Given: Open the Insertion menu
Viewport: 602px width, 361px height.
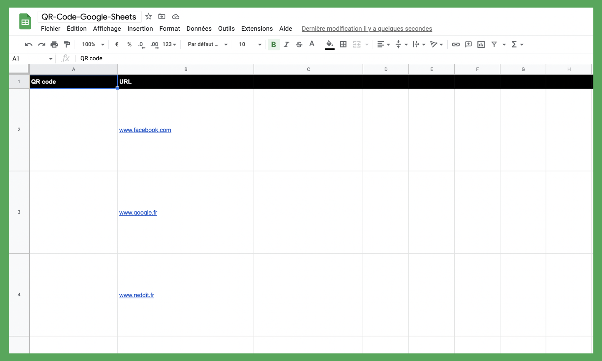Looking at the screenshot, I should coord(140,29).
